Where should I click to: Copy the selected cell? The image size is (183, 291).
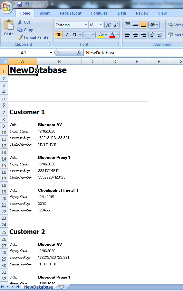click(x=25, y=30)
